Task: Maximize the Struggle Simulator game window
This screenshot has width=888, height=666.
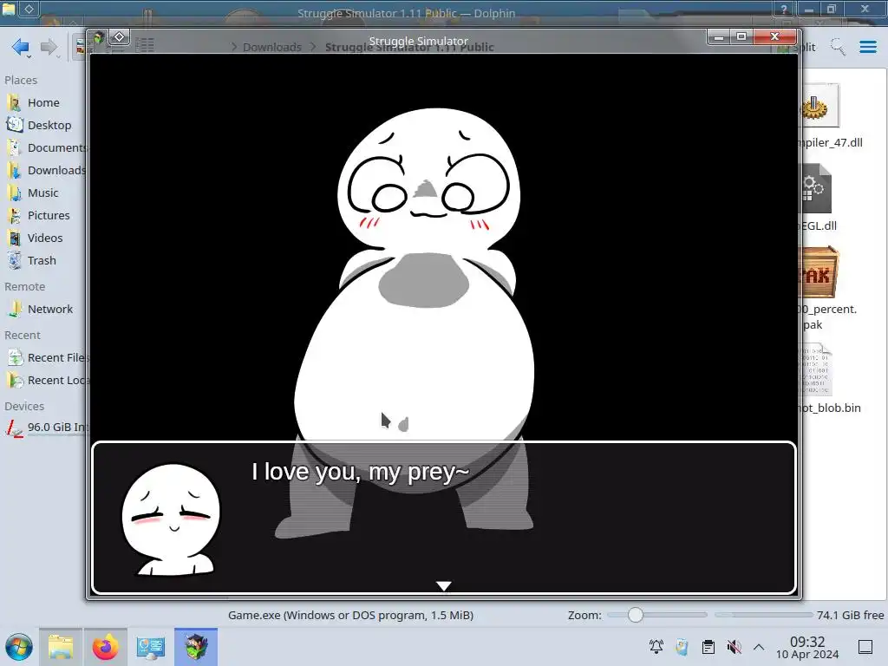Action: [741, 37]
